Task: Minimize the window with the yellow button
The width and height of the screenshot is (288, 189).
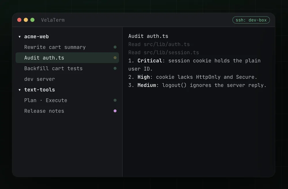Action: (x=26, y=20)
